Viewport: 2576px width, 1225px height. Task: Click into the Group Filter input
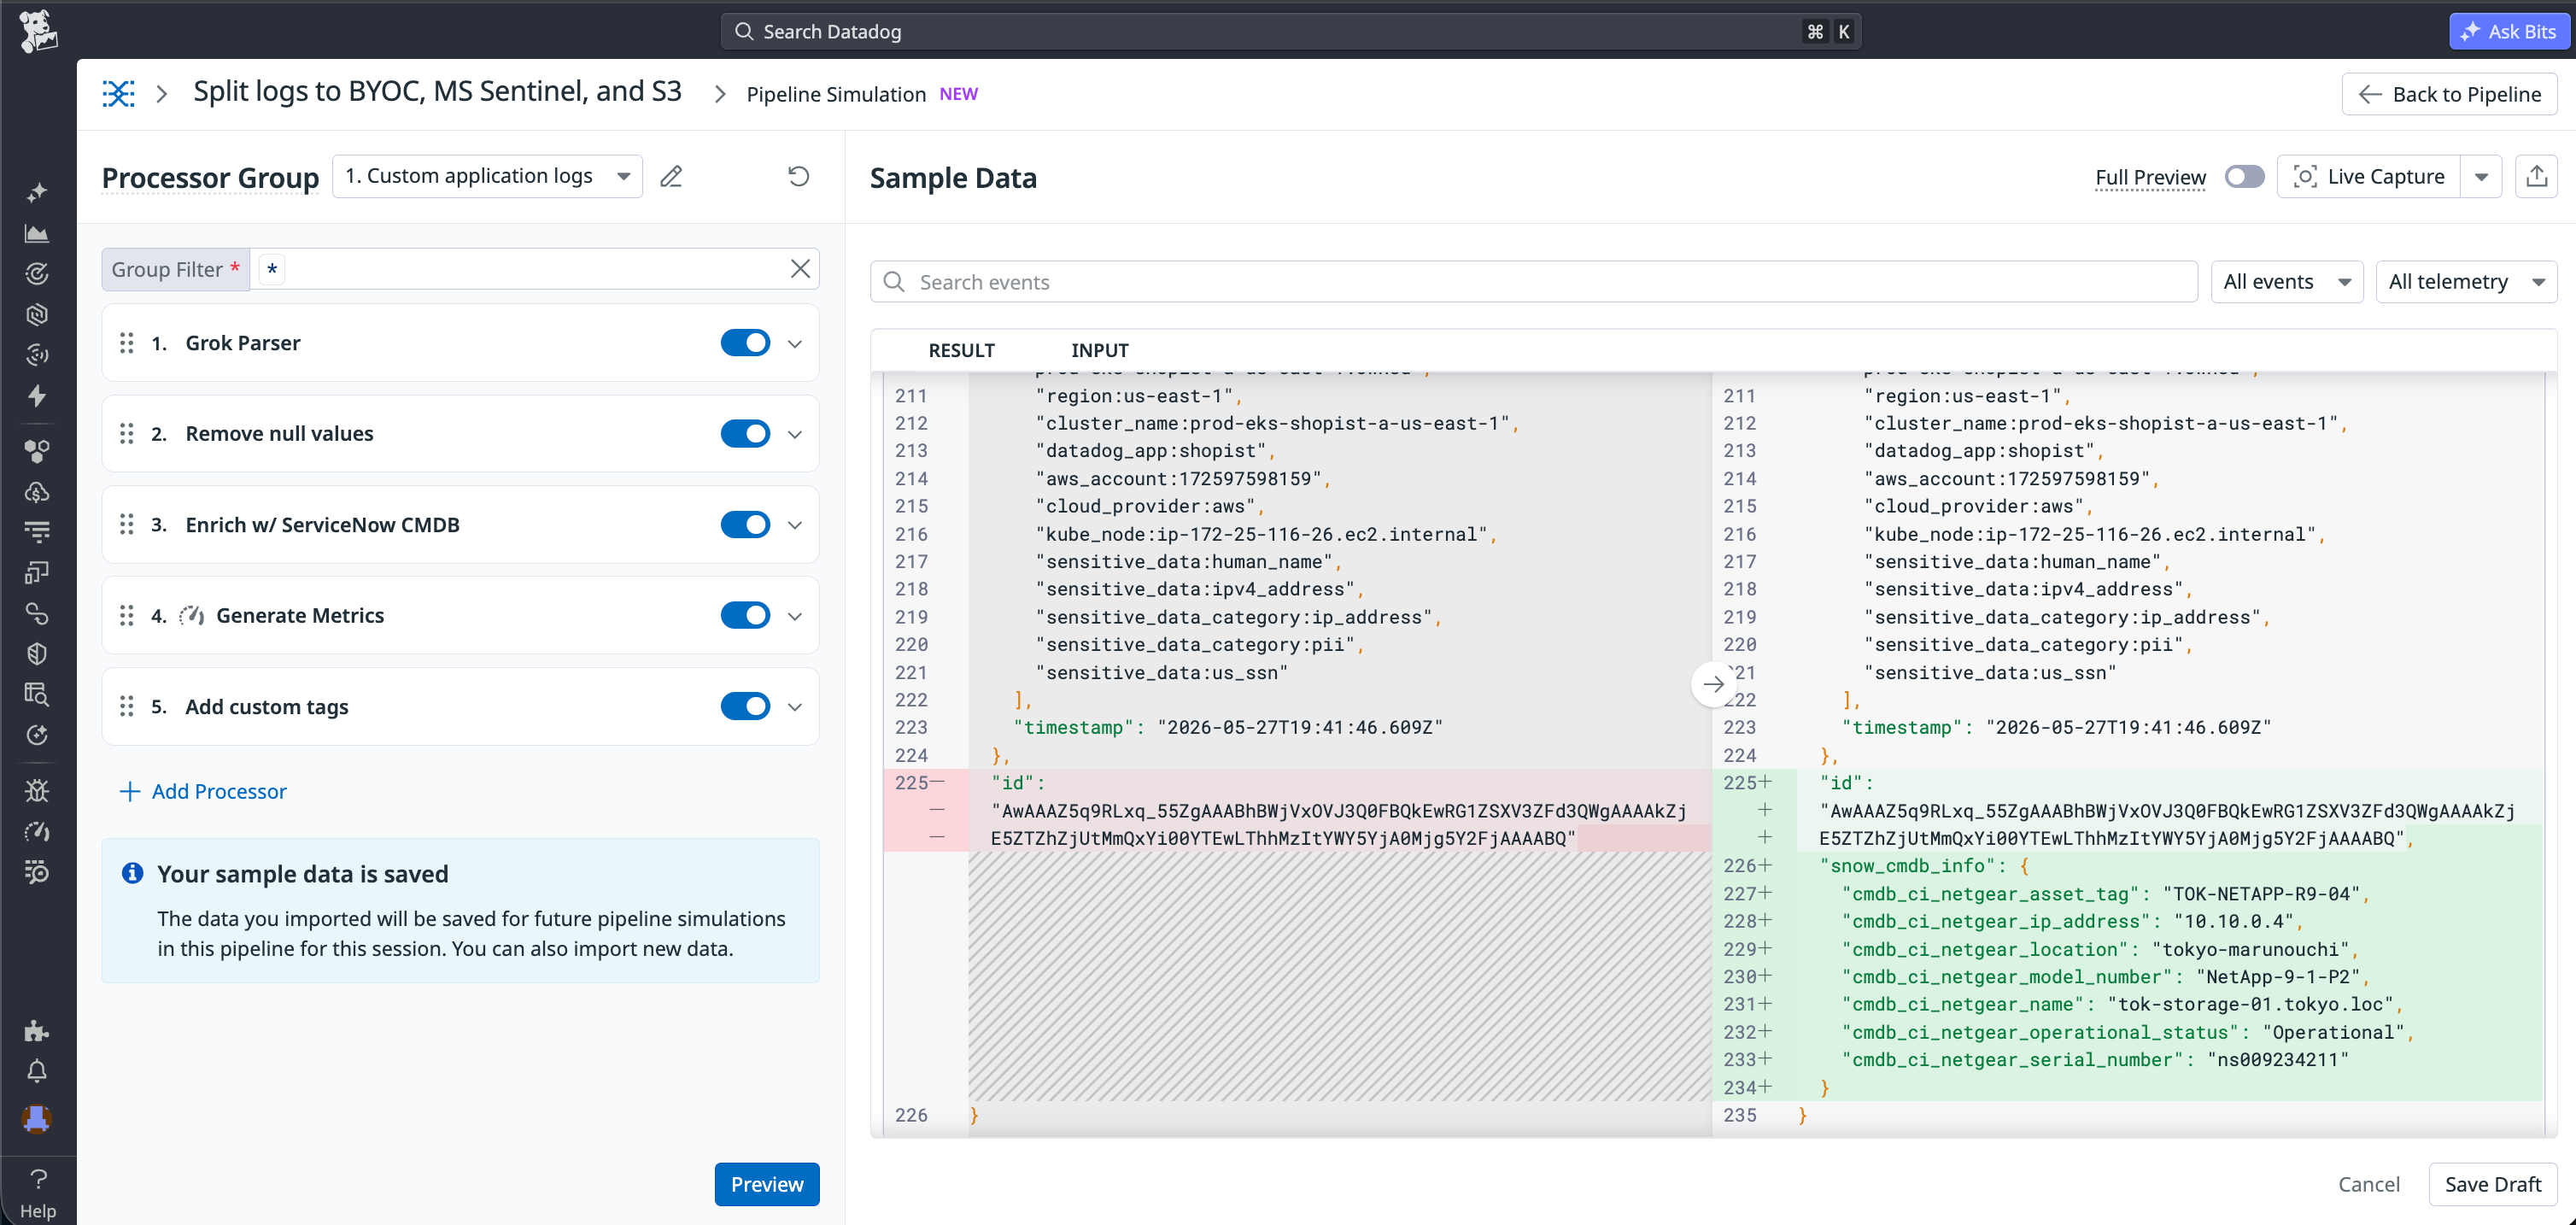point(535,269)
